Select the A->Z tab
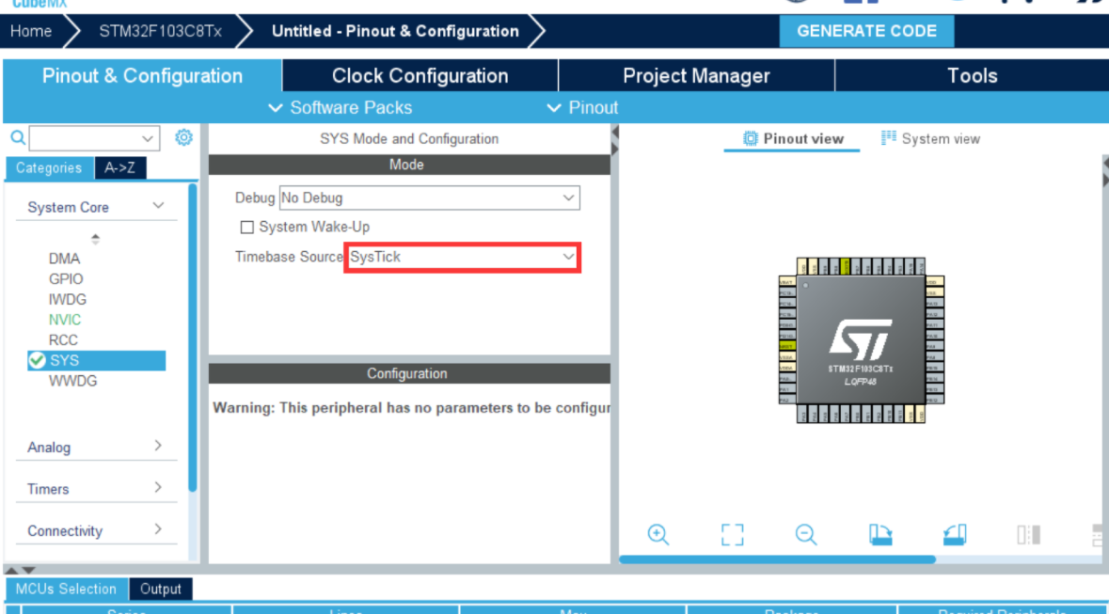1109x614 pixels. (119, 167)
